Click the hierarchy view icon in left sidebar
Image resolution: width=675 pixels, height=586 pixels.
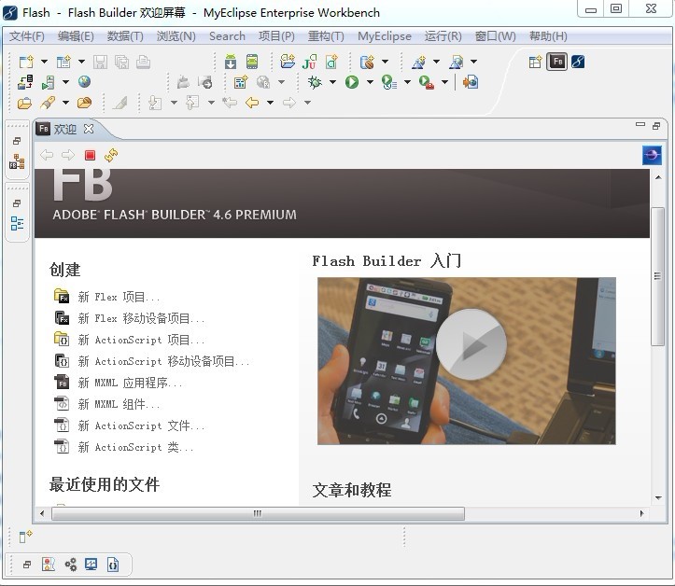pos(17,161)
